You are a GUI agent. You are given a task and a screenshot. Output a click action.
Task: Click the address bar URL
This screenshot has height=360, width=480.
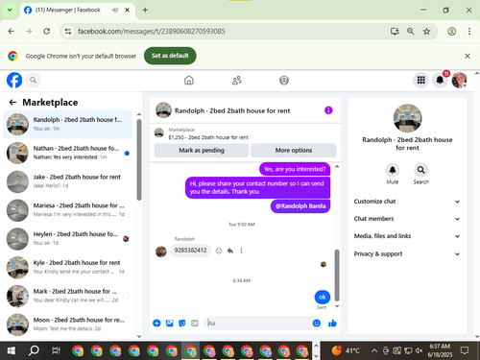(x=152, y=32)
